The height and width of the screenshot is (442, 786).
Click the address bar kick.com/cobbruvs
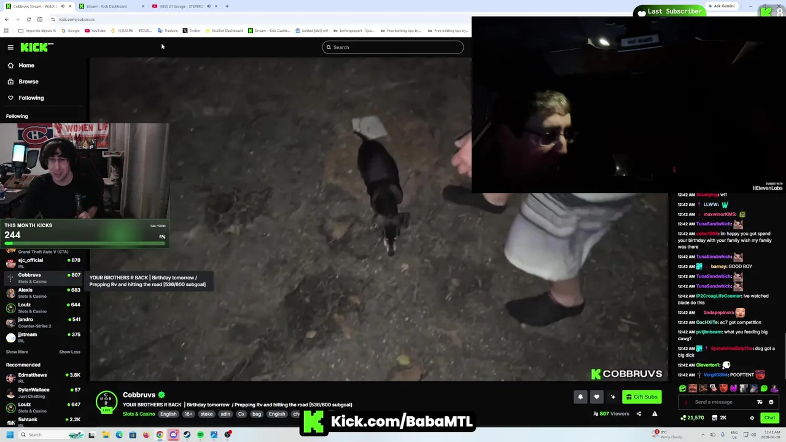pos(77,20)
